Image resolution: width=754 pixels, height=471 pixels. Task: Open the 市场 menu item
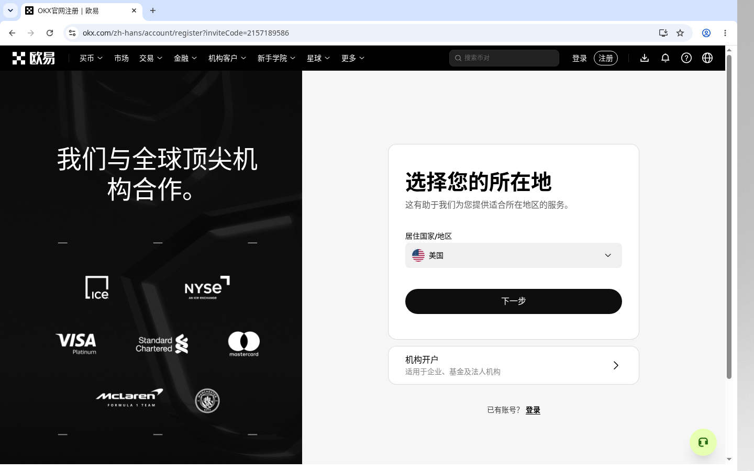tap(121, 58)
